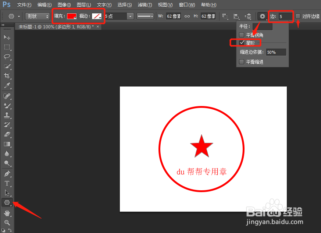Click the 半径 radius input field

coord(263,27)
